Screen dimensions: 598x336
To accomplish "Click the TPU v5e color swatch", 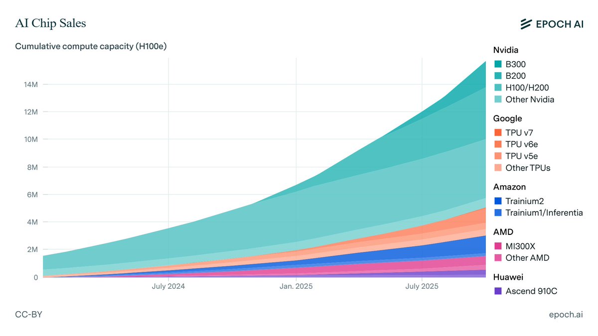I will coord(497,156).
